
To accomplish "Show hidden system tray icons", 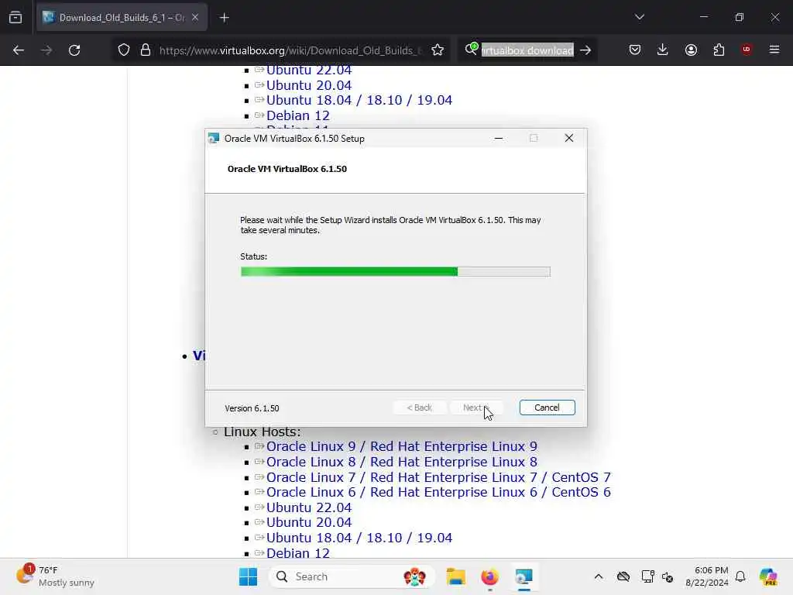I will [599, 576].
